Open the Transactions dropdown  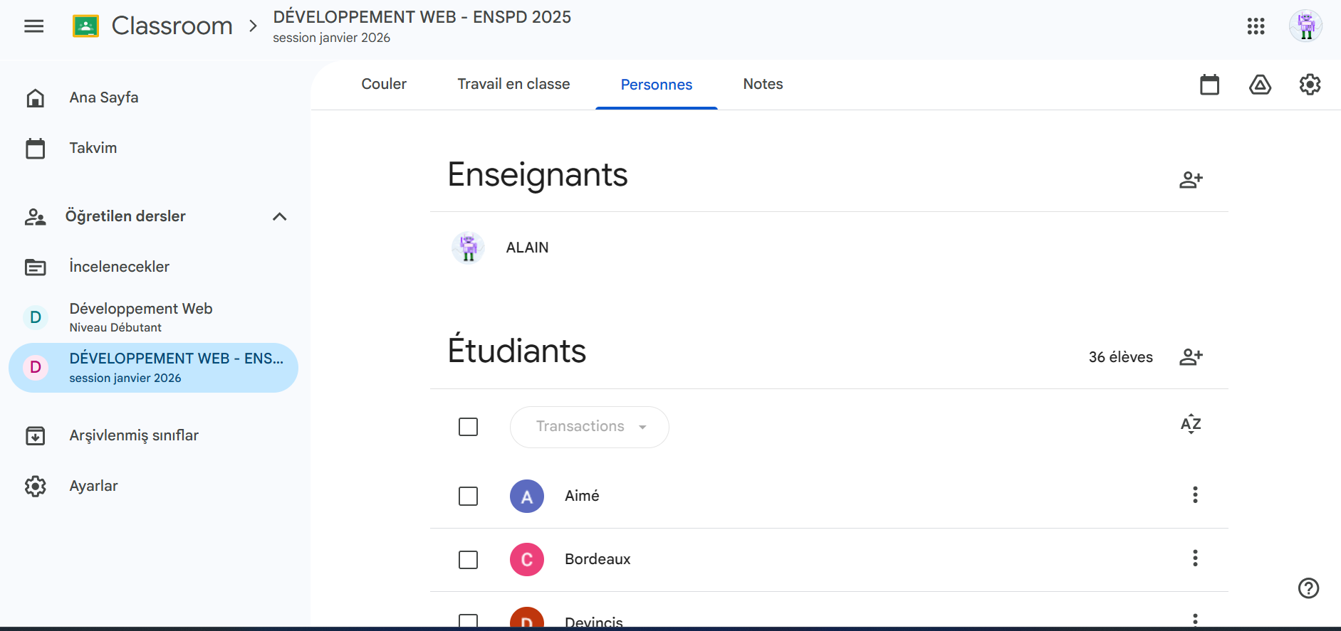(x=589, y=427)
